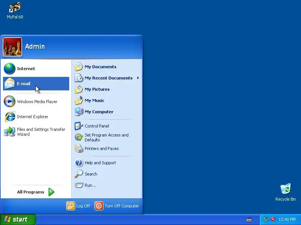Click the My Pictures folder icon
Screen dimensions: 301x225
(79, 89)
